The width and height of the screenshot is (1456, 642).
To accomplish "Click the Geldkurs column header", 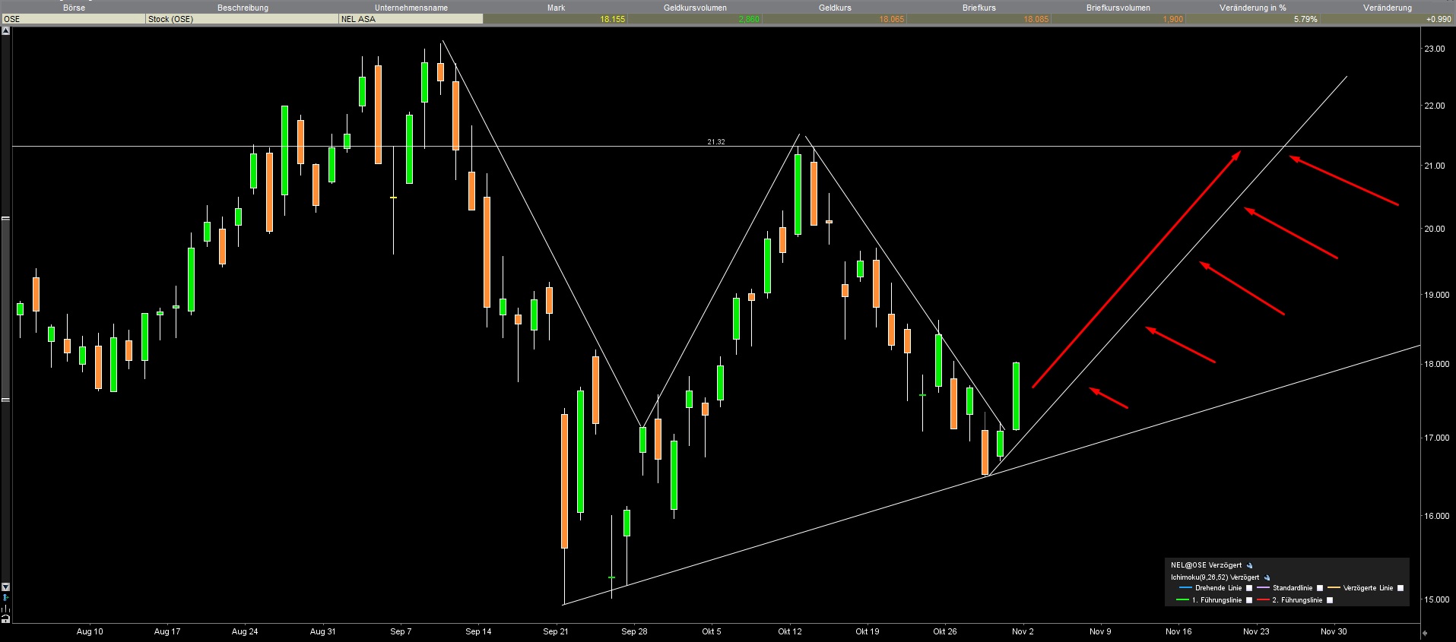I will point(835,8).
